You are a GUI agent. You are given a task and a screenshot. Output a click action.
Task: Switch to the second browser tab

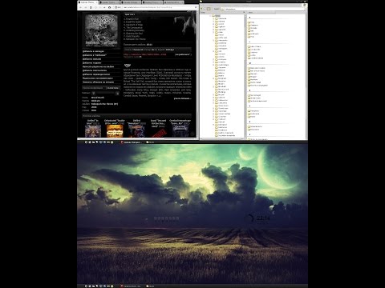pos(109,2)
